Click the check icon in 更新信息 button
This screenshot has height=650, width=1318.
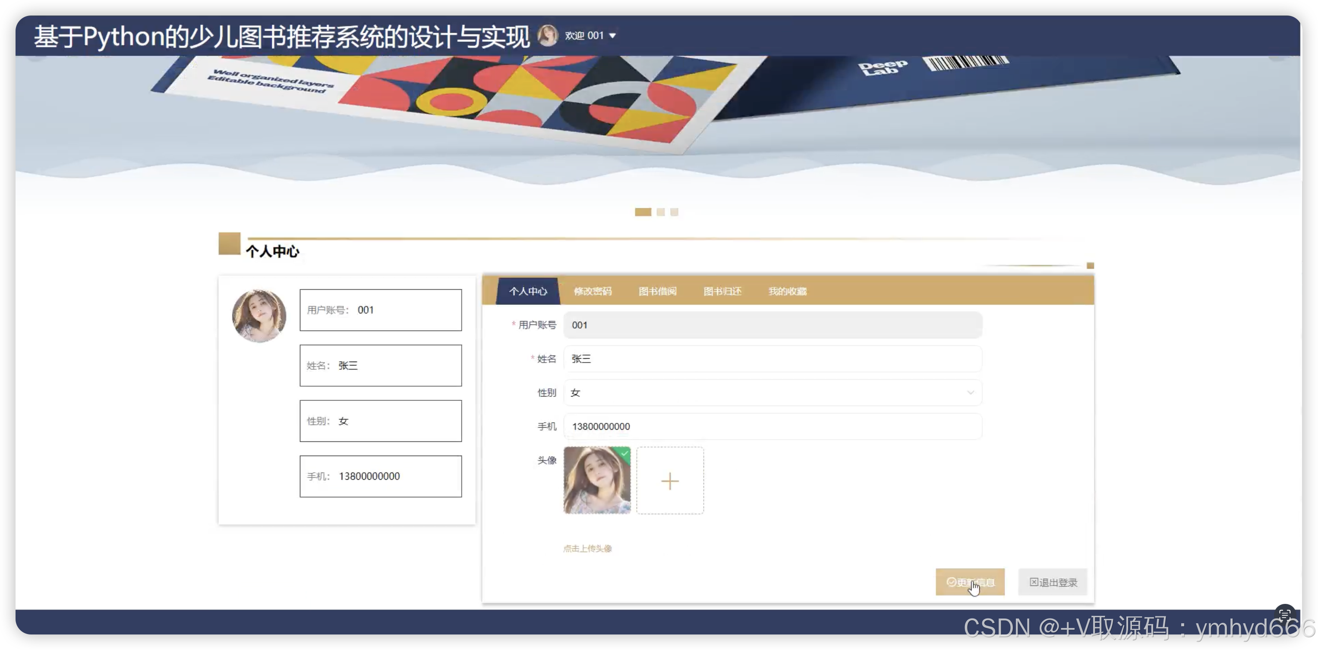coord(951,582)
